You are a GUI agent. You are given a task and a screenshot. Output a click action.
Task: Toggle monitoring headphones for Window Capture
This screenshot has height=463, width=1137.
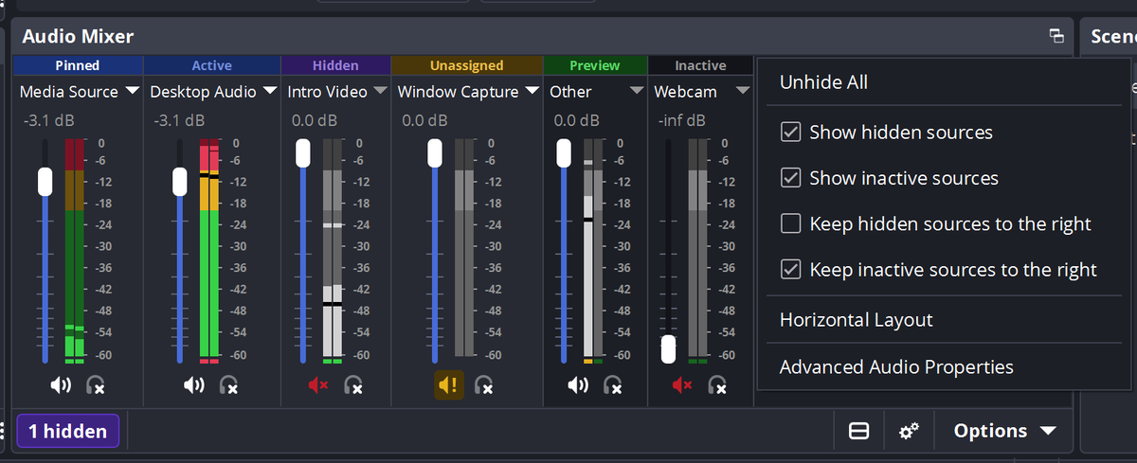(x=483, y=385)
